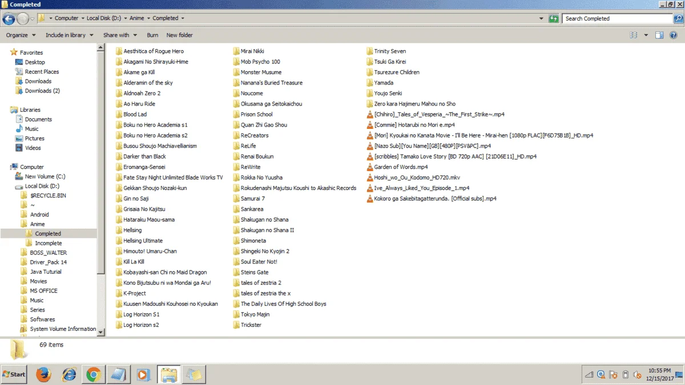This screenshot has width=685, height=385.
Task: Select the Incomplete folder in the tree
Action: 48,243
